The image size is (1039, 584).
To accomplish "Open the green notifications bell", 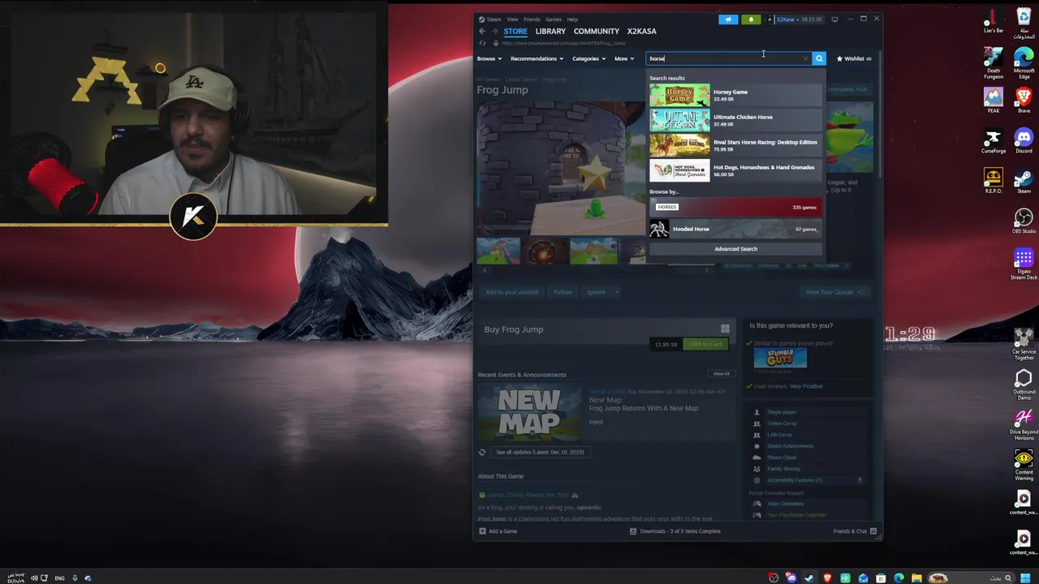I will pos(751,19).
